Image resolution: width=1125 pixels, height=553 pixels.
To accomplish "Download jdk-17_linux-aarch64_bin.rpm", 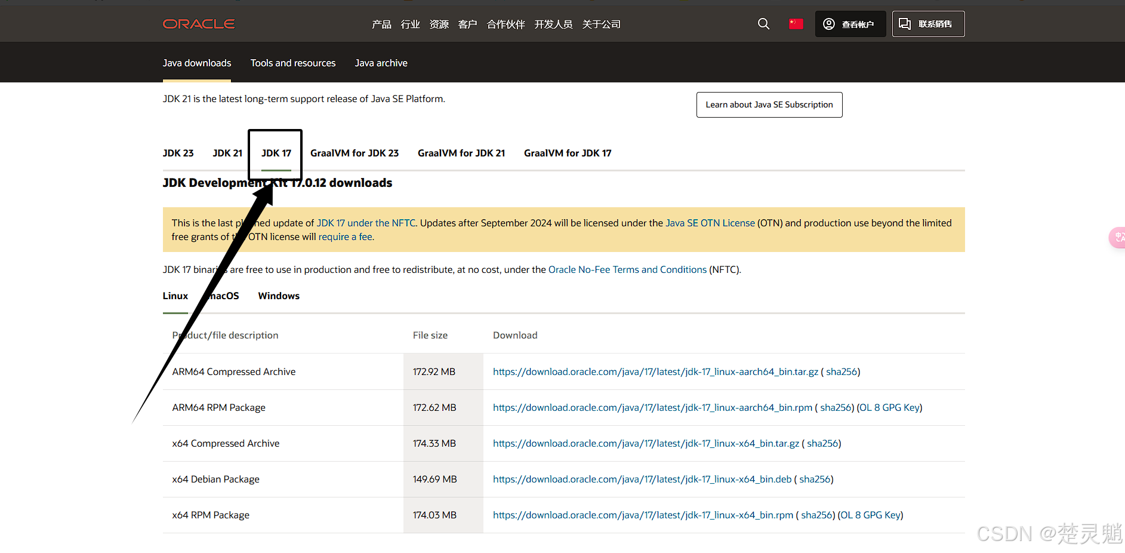I will [652, 407].
